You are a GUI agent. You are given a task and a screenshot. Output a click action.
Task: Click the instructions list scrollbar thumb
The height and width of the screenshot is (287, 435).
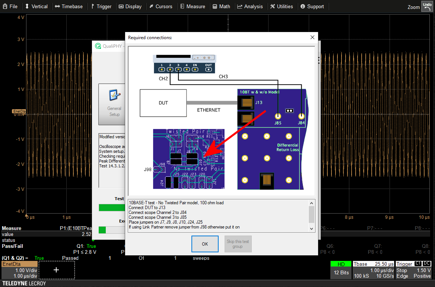(x=311, y=214)
